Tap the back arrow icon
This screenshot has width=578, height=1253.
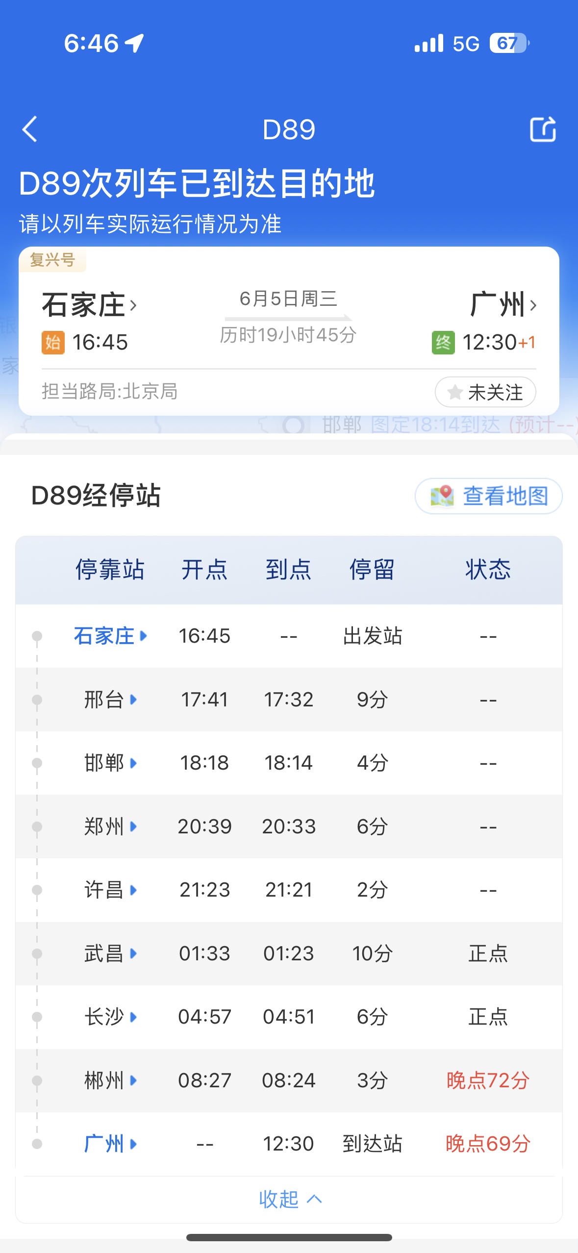[x=30, y=129]
